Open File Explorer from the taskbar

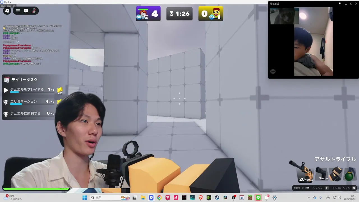tap(143, 198)
